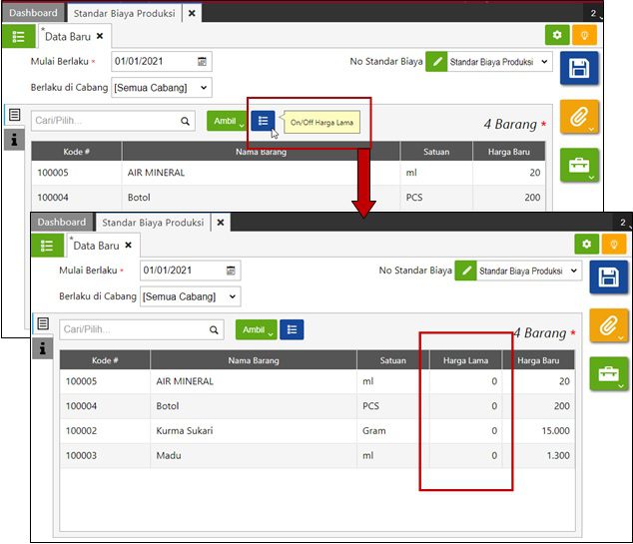Image resolution: width=633 pixels, height=544 pixels.
Task: Click Nama Barang column header in front window
Action: coord(254,360)
